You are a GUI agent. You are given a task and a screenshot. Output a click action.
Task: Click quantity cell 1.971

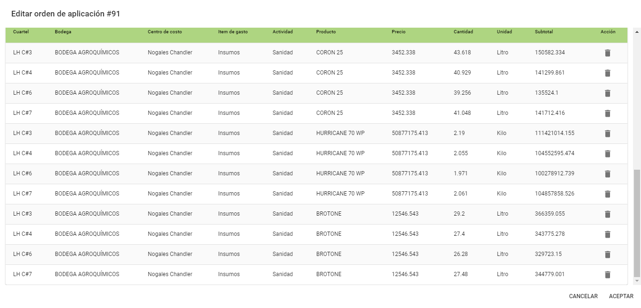(x=461, y=173)
